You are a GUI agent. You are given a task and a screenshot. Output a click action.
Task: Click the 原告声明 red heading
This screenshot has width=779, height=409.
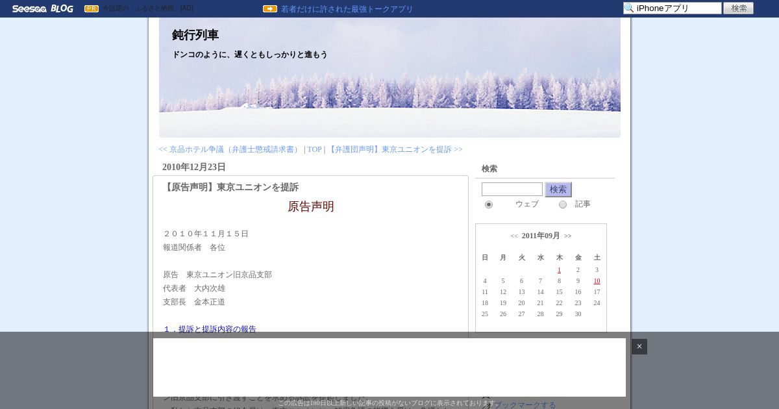click(x=311, y=206)
